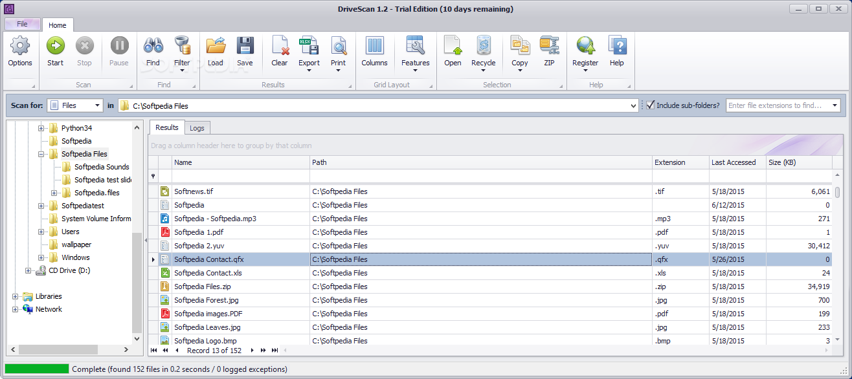Viewport: 852px width, 379px height.
Task: Click the file extensions input field
Action: (778, 105)
